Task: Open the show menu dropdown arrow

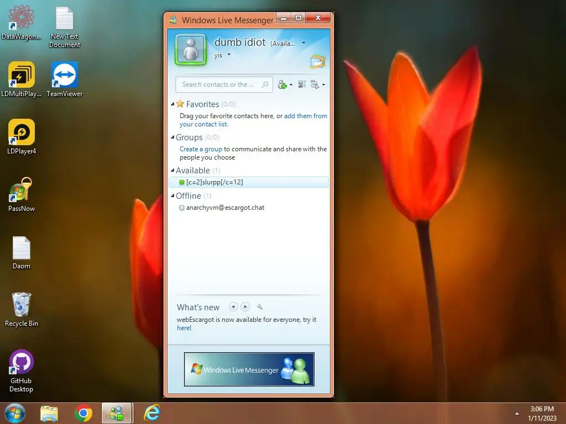Action: [x=323, y=85]
